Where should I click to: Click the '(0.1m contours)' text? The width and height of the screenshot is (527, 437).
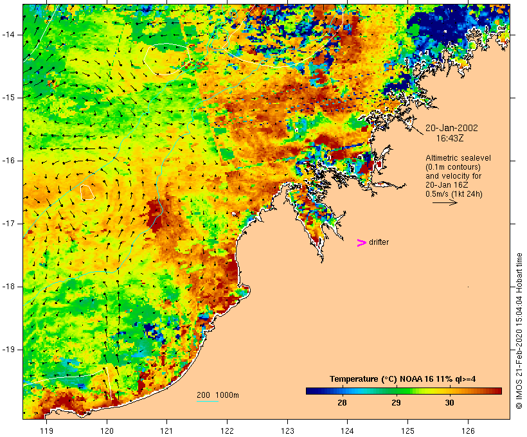coord(453,167)
